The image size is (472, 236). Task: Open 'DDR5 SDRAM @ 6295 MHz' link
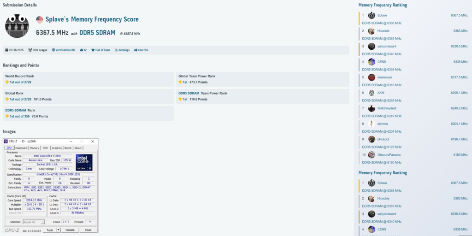click(x=382, y=100)
